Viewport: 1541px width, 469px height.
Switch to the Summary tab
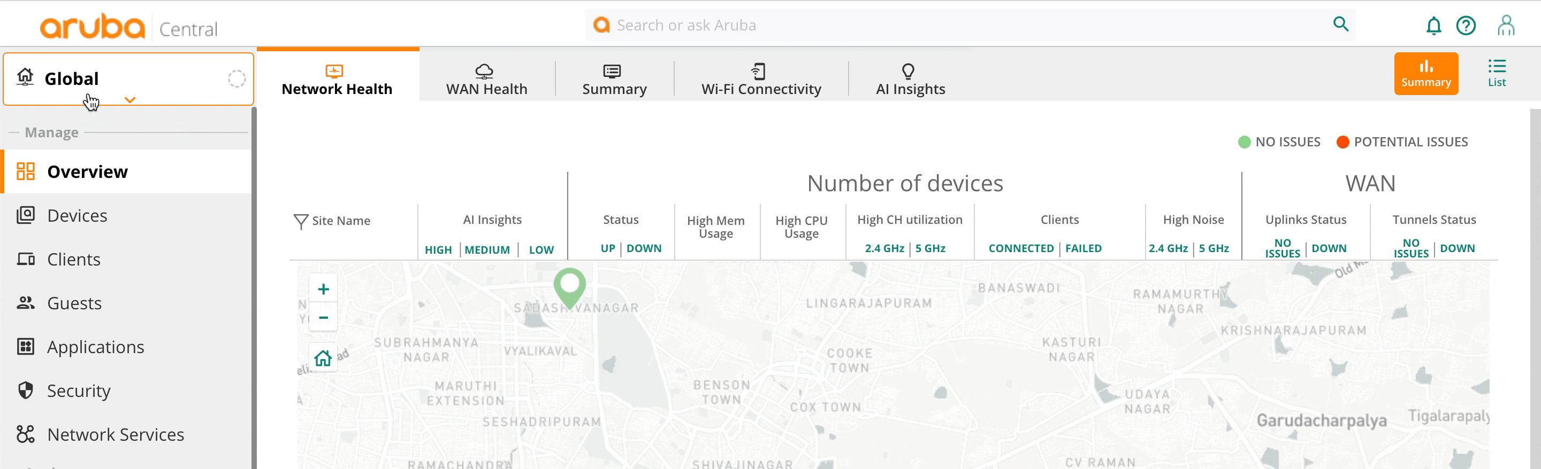[614, 80]
